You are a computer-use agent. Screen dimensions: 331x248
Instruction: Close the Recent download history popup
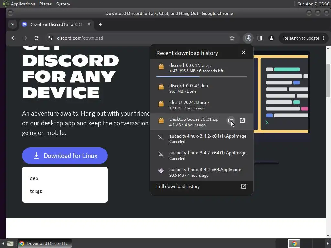(x=244, y=52)
